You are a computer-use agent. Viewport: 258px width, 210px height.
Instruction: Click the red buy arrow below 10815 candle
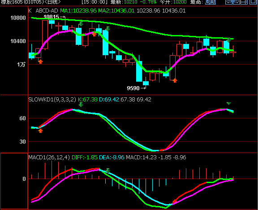click(x=40, y=61)
